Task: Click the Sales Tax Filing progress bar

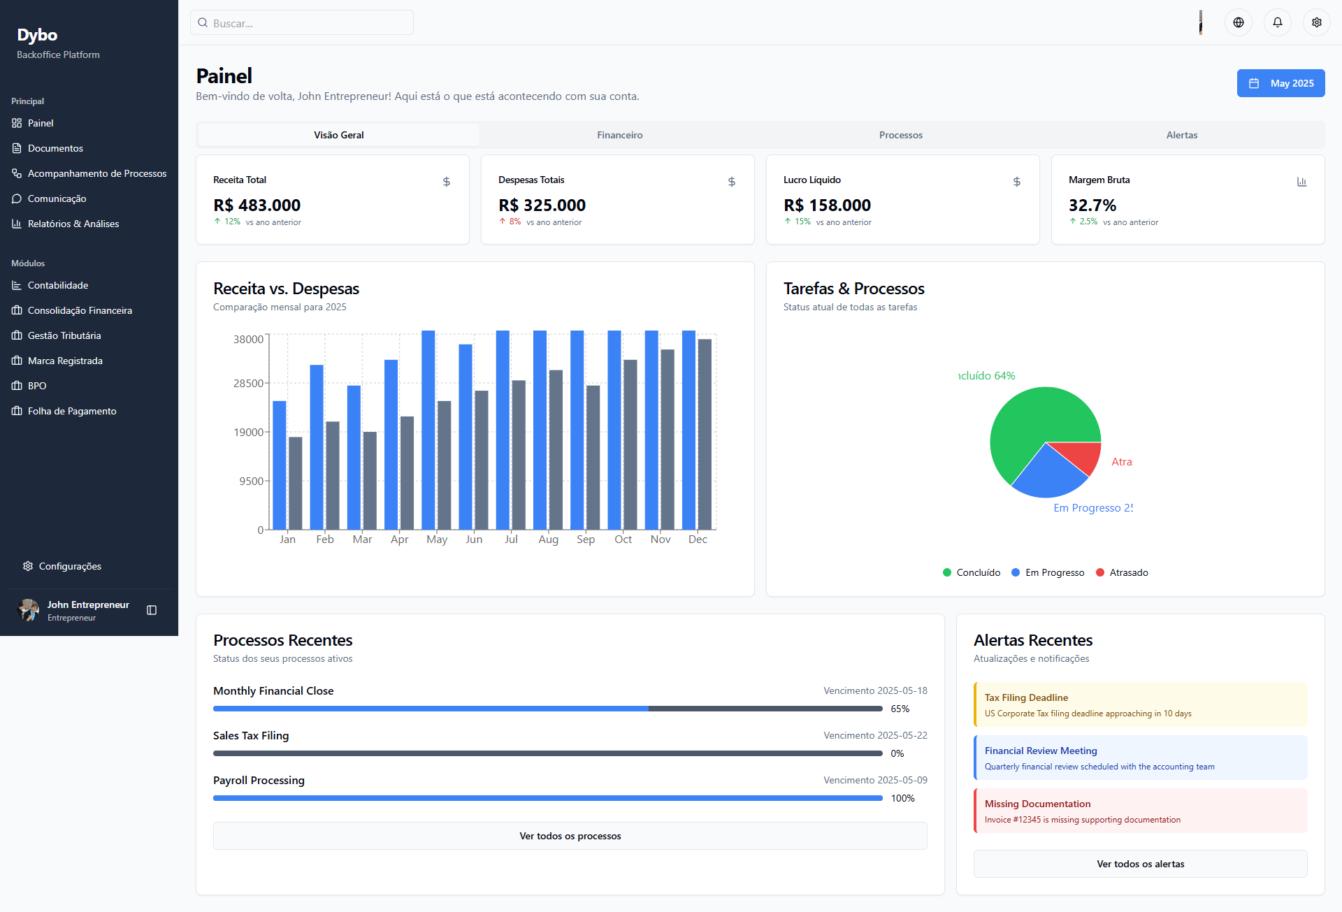Action: pos(548,753)
